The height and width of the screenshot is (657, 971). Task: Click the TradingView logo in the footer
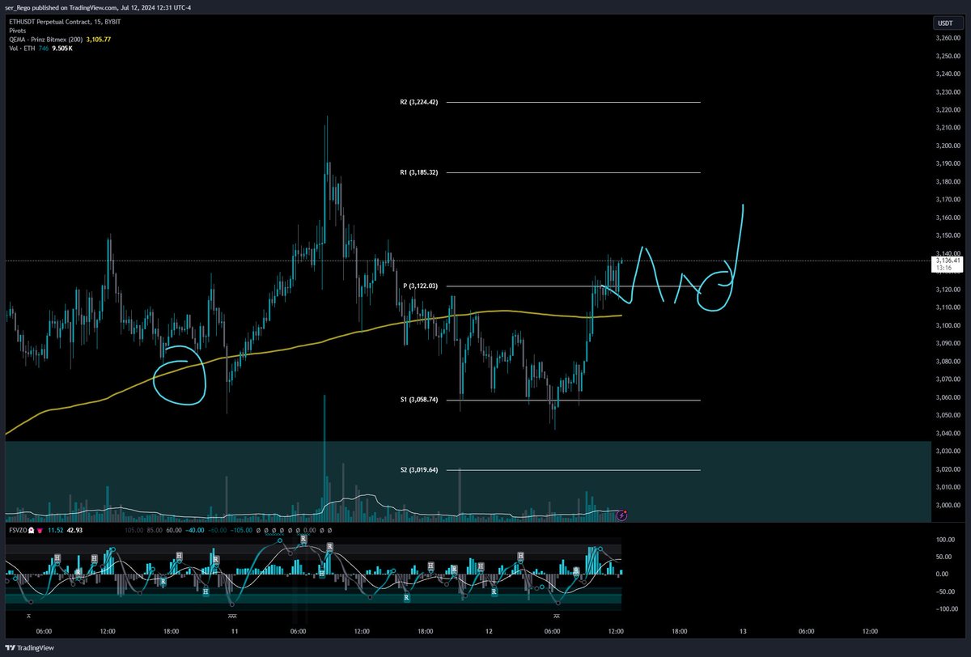pos(29,649)
